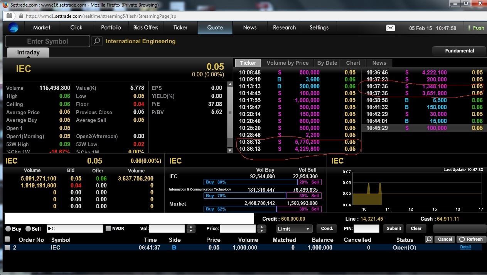Tick the select-all orders checkbox
487x275 pixels.
[x=7, y=240]
